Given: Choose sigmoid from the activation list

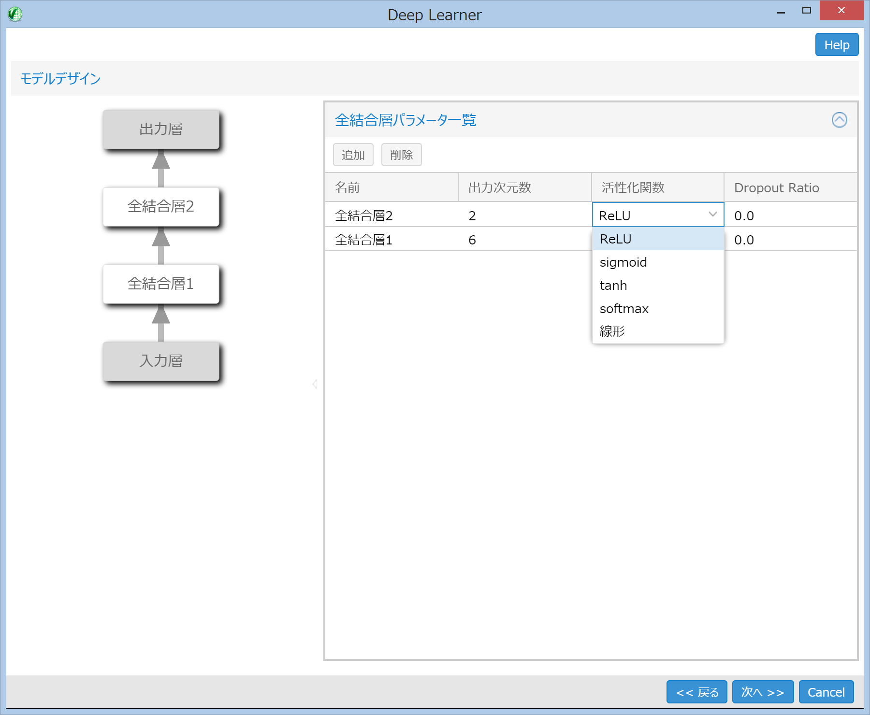Looking at the screenshot, I should pos(623,262).
